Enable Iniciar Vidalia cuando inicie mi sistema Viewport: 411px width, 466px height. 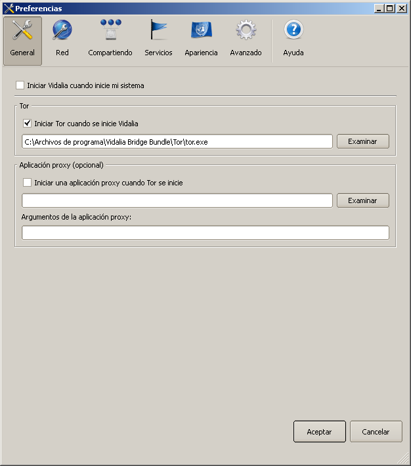click(x=20, y=85)
